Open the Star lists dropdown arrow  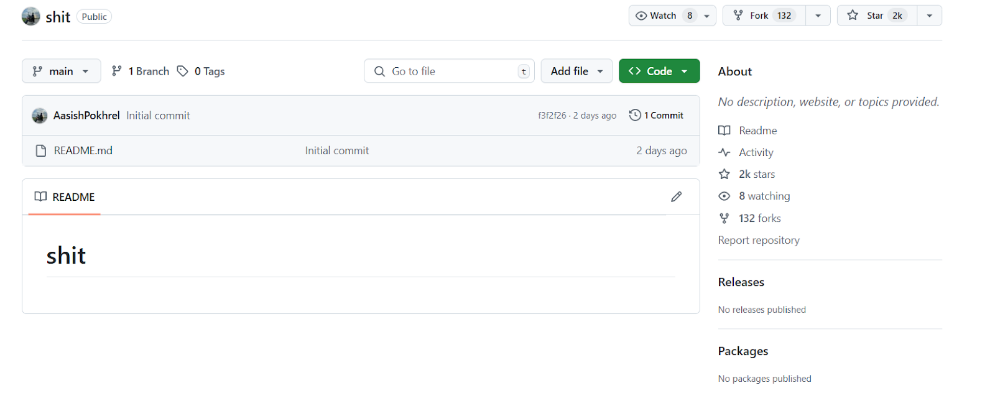click(930, 16)
